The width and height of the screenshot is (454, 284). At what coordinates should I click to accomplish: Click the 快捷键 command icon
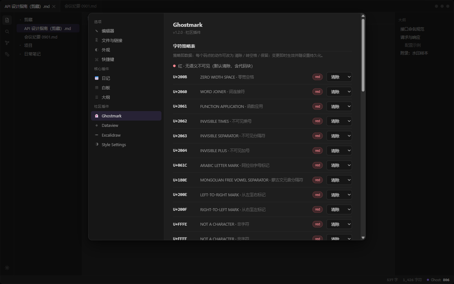[96, 59]
